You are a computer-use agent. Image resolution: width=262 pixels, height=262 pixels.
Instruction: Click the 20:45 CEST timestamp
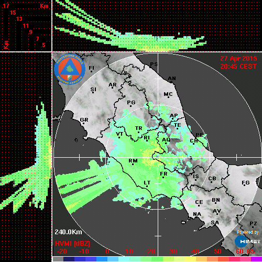click(x=238, y=67)
